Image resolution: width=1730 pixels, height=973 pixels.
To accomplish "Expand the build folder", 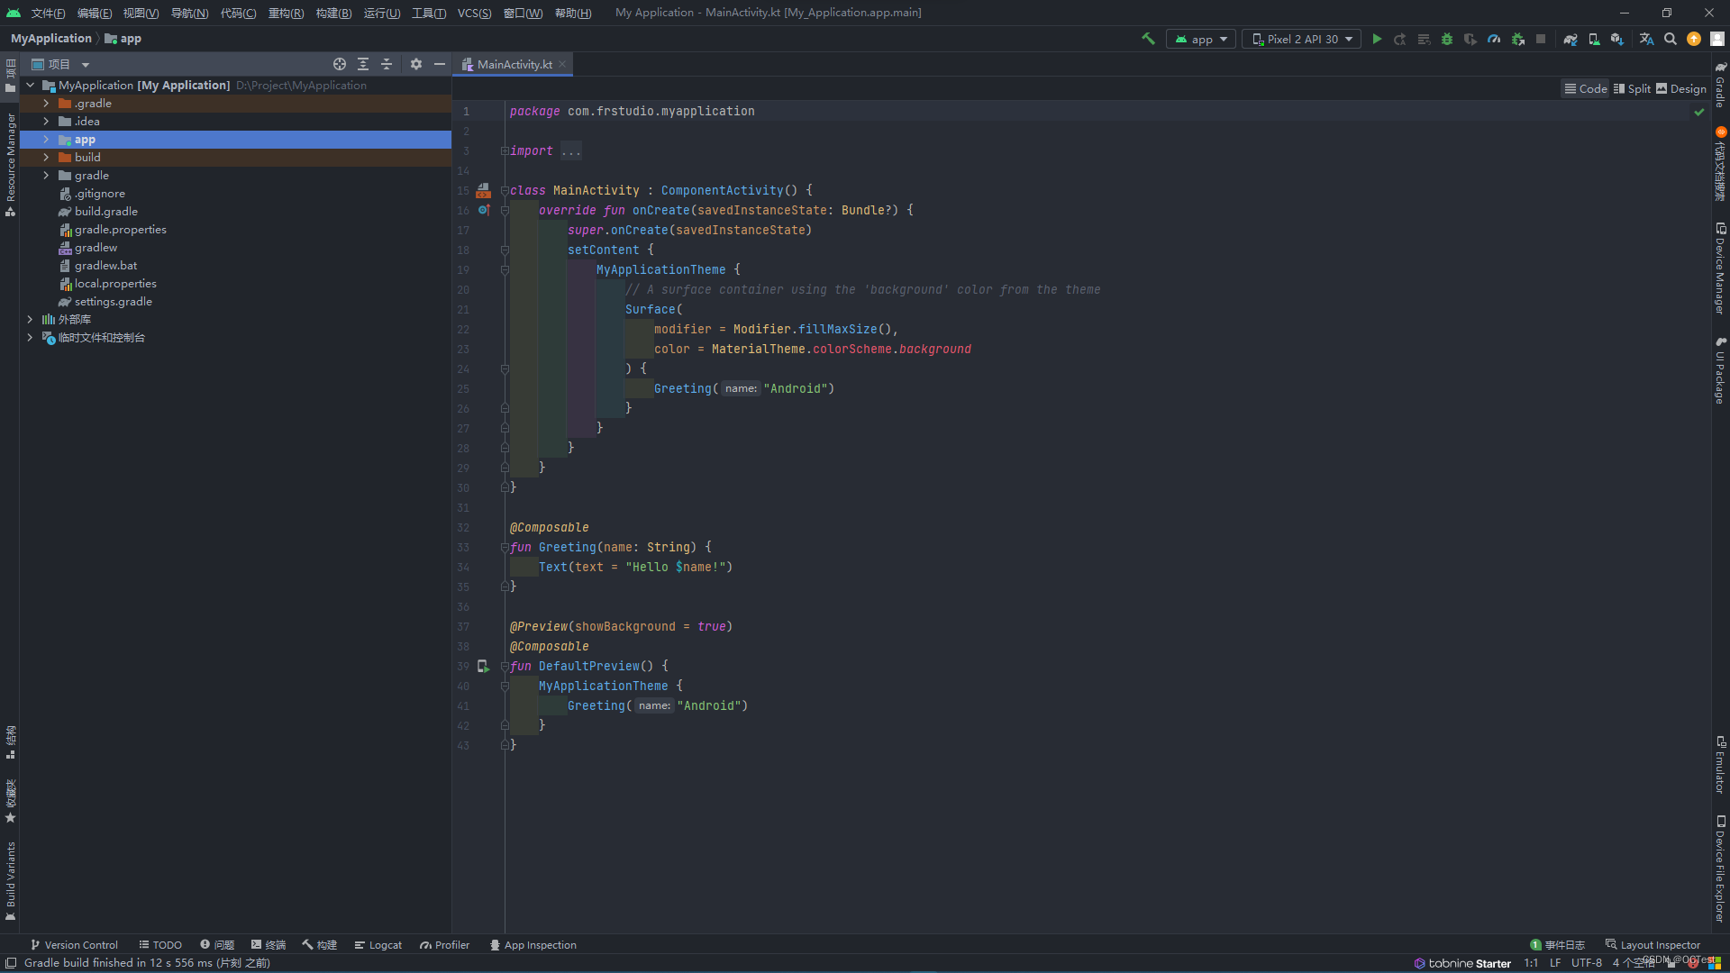I will coord(46,158).
